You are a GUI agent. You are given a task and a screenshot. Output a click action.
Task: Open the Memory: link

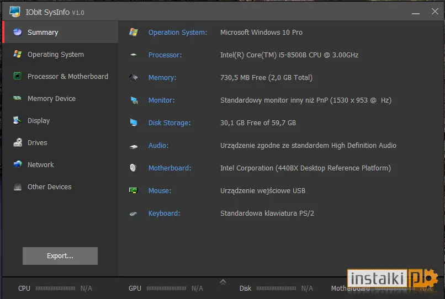pyautogui.click(x=162, y=77)
